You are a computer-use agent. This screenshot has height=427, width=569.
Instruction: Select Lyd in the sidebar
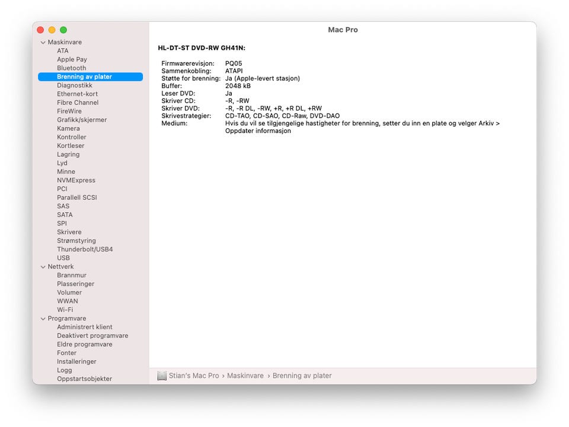click(x=62, y=163)
